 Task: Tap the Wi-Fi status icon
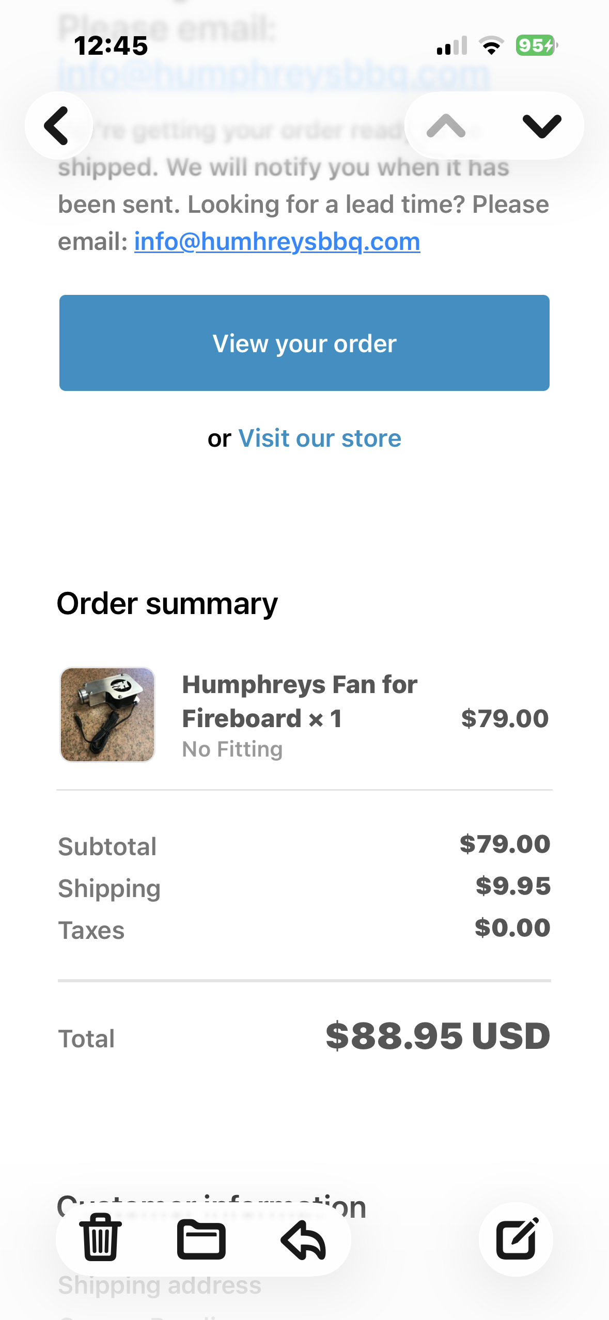tap(492, 45)
